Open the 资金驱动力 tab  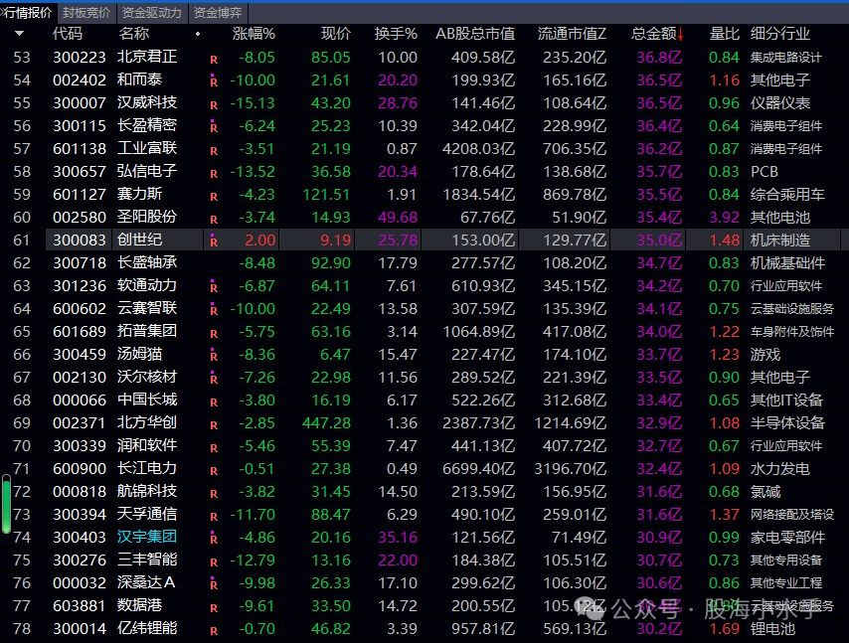pyautogui.click(x=151, y=13)
